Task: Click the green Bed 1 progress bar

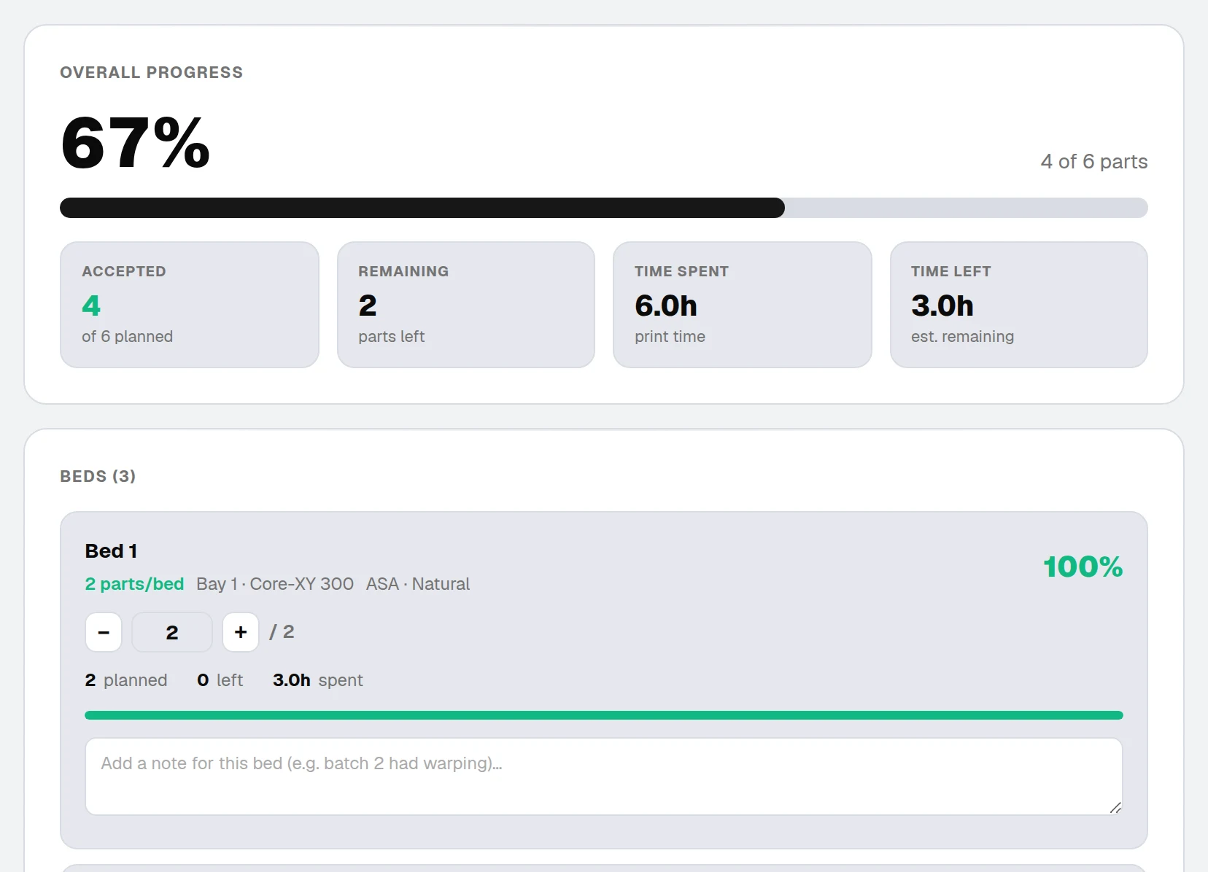Action: pos(604,715)
